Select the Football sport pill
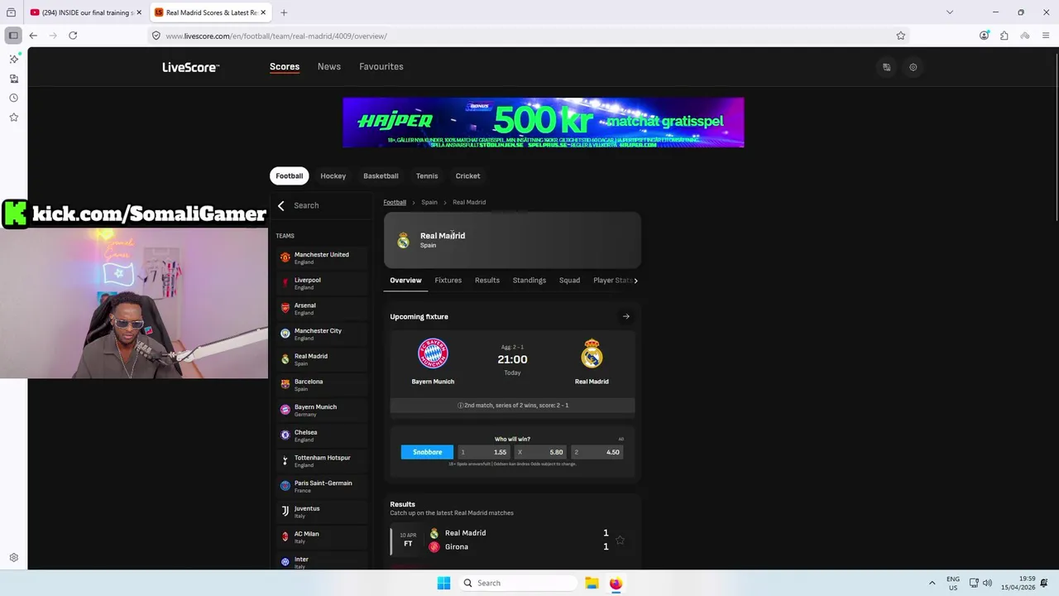 point(290,175)
